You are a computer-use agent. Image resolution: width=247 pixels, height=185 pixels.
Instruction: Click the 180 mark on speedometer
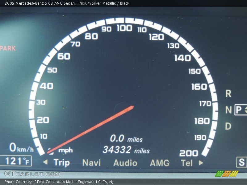pyautogui.click(x=202, y=121)
